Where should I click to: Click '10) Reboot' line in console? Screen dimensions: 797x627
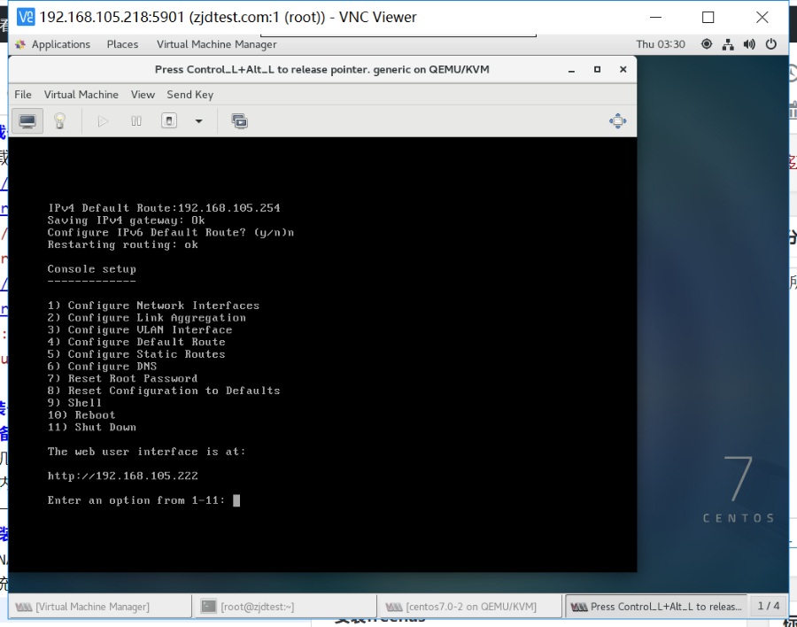click(x=81, y=415)
